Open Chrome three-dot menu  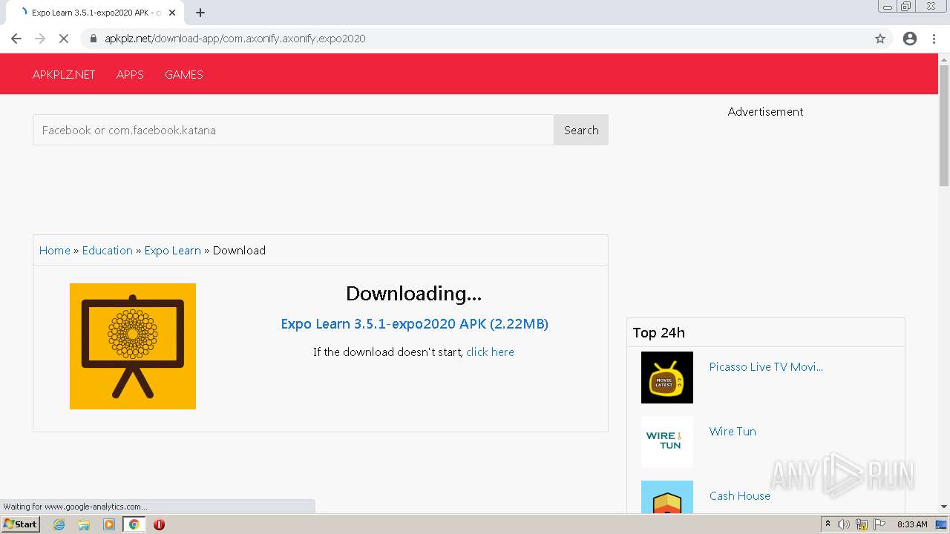pyautogui.click(x=934, y=39)
